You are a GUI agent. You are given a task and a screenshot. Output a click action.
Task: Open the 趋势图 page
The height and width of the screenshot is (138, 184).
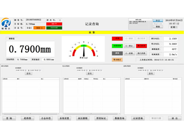coord(28,118)
